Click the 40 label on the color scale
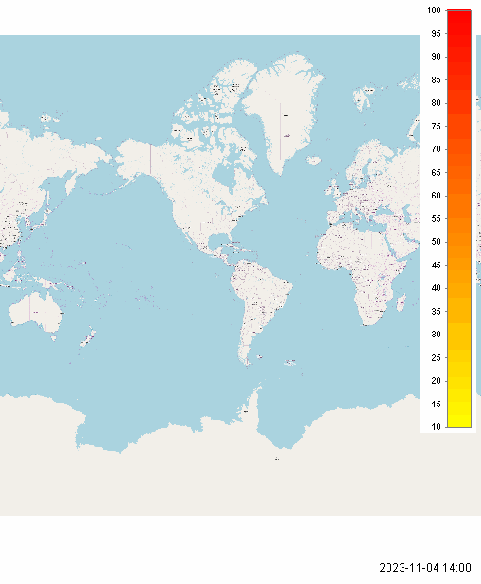Screen dimensions: 481x584 coord(436,288)
